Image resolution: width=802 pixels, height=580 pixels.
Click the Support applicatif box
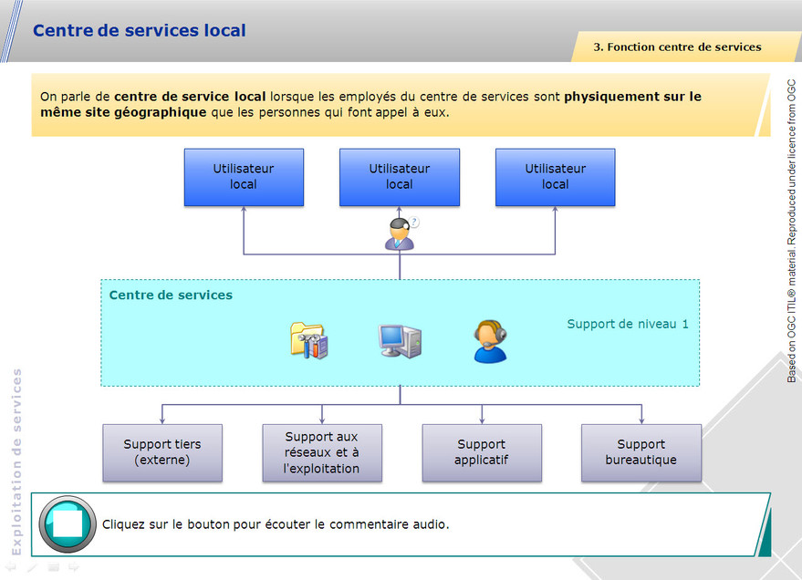[x=482, y=452]
